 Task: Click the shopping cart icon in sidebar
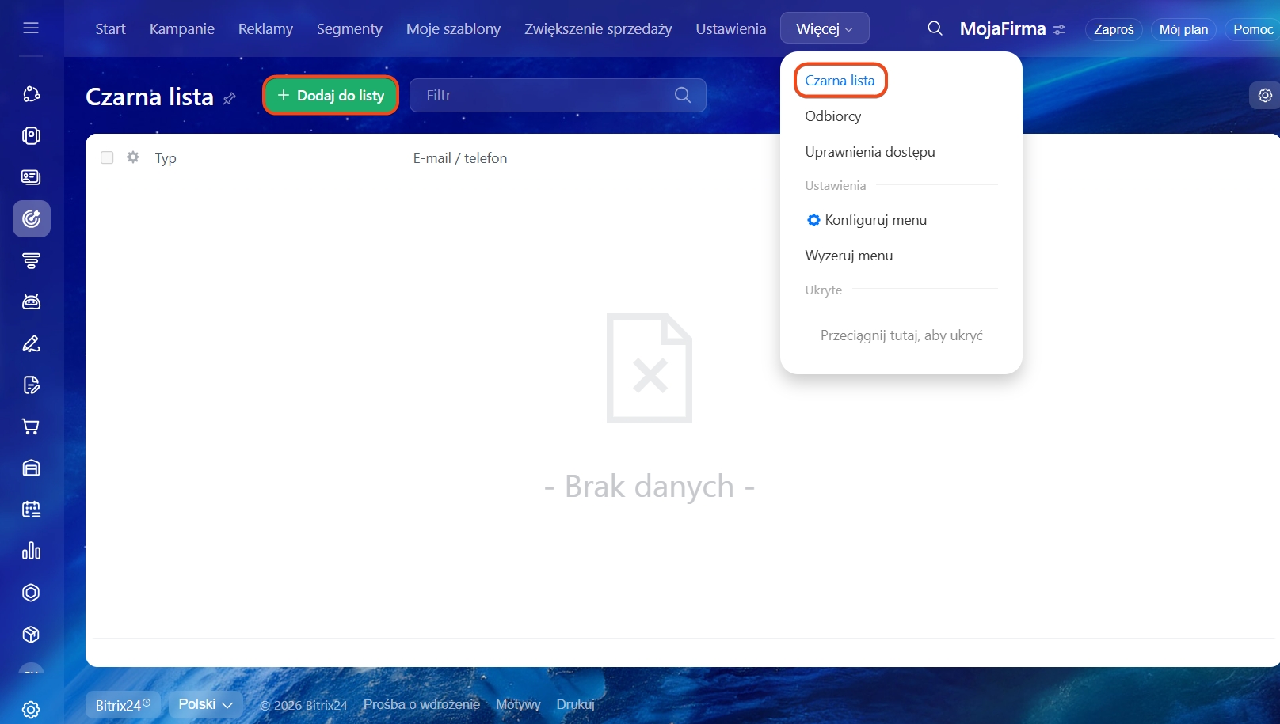[x=31, y=427]
